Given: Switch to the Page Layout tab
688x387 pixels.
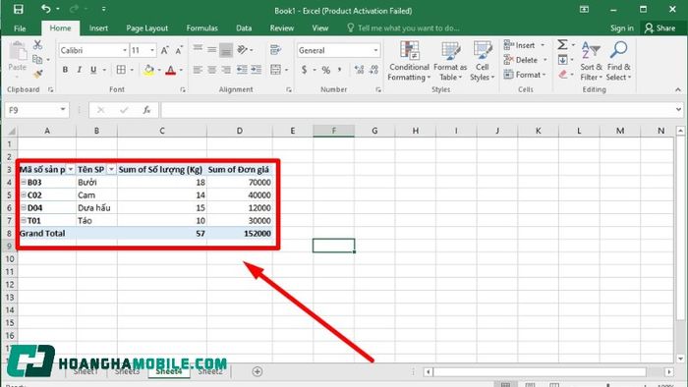Looking at the screenshot, I should 147,28.
